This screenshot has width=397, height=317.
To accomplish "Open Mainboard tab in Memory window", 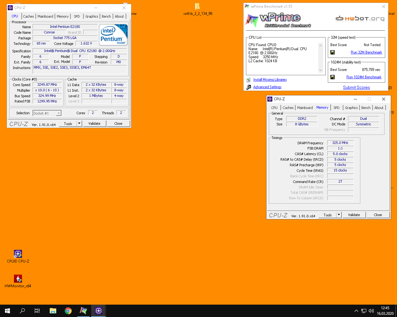I will point(305,108).
